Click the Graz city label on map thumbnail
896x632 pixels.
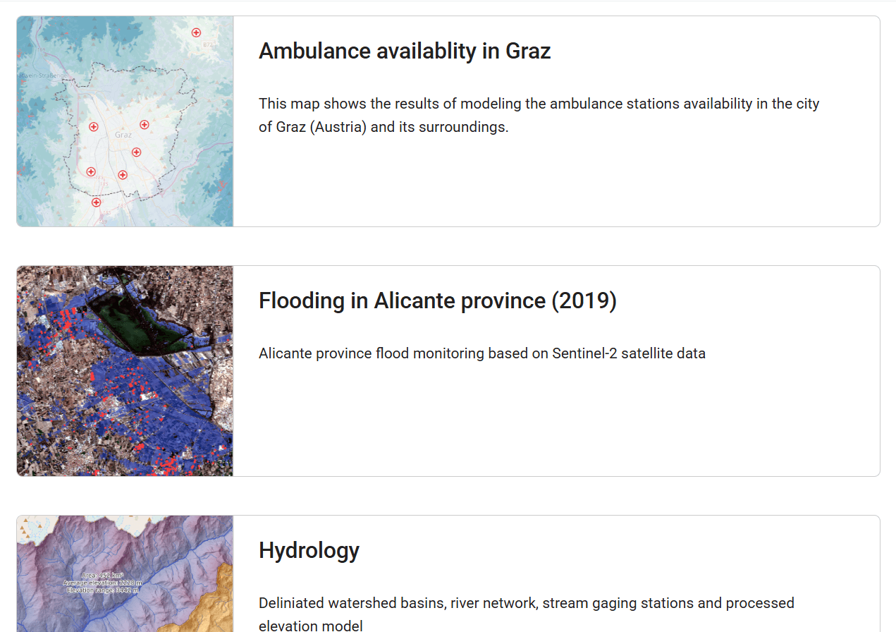tap(123, 135)
